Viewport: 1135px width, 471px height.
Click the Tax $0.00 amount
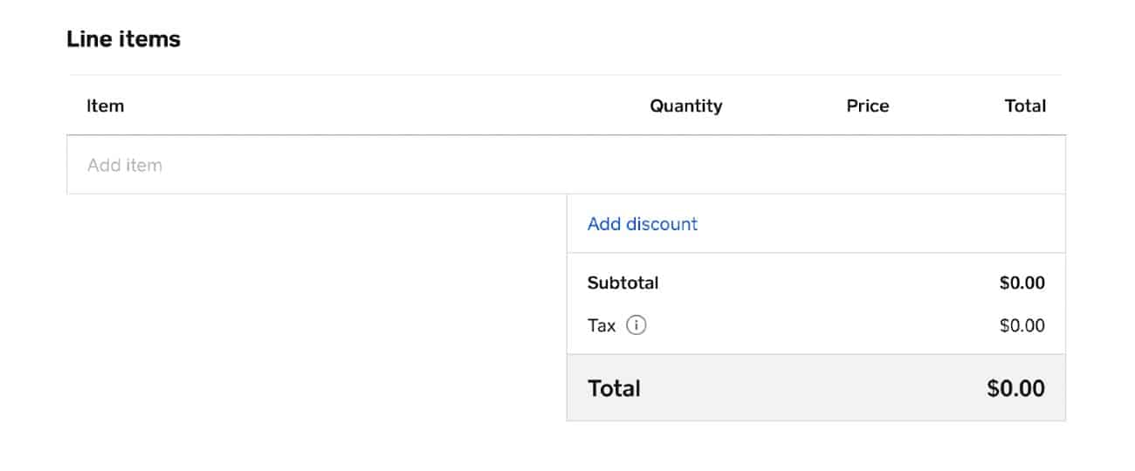1021,326
